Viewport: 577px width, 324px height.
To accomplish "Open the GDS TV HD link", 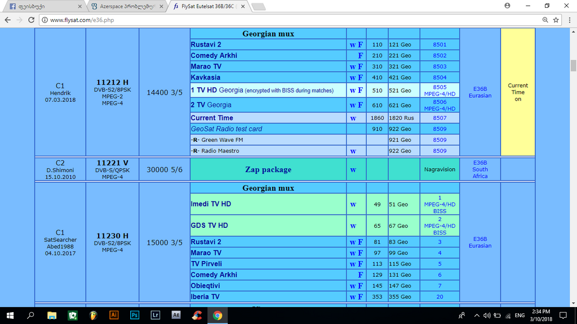I will click(209, 225).
